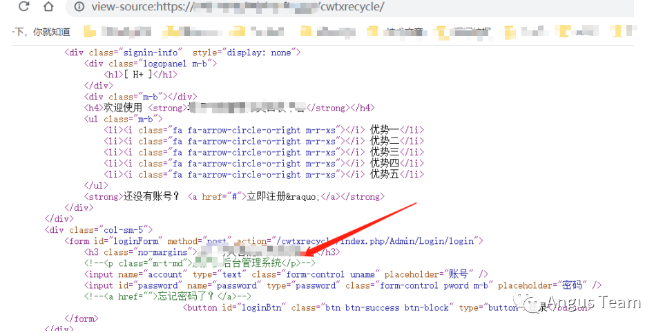The height and width of the screenshot is (333, 663).
Task: Click '立即注册' anchor text in source
Action: pos(265,196)
